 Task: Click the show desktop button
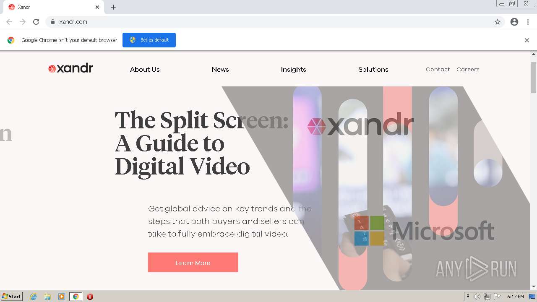pyautogui.click(x=532, y=297)
